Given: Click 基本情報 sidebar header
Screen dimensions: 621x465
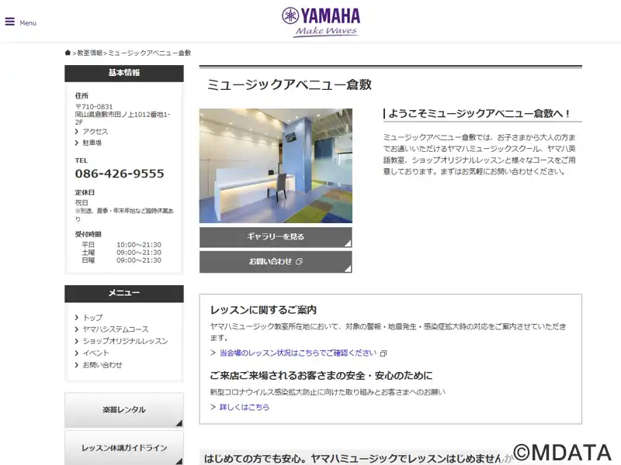Looking at the screenshot, I should pyautogui.click(x=124, y=74).
